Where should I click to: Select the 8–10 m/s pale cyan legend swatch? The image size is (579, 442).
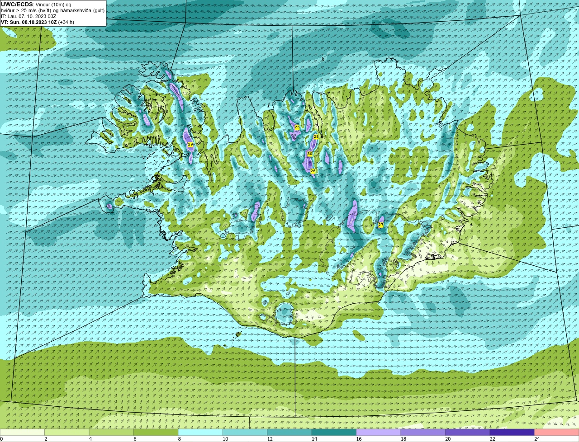point(201,432)
